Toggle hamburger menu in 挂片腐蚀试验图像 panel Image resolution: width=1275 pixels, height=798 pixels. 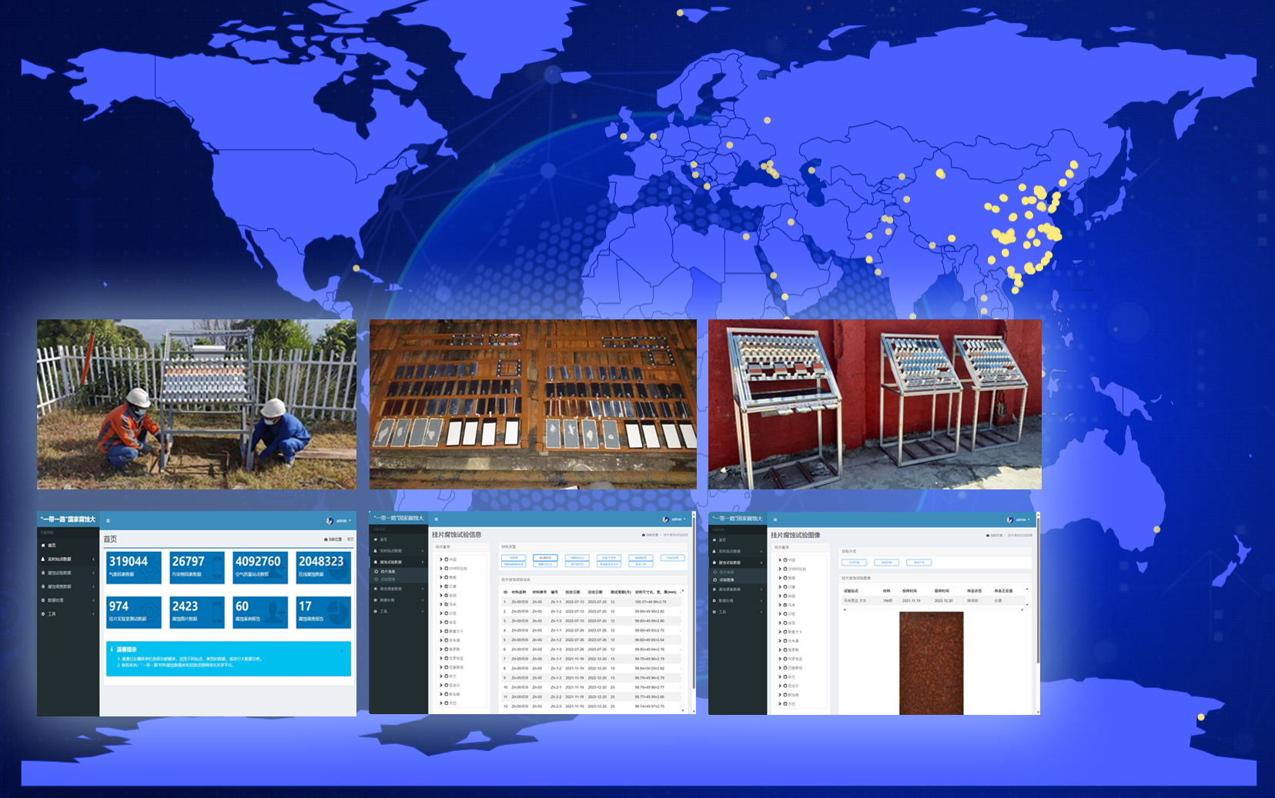point(775,519)
